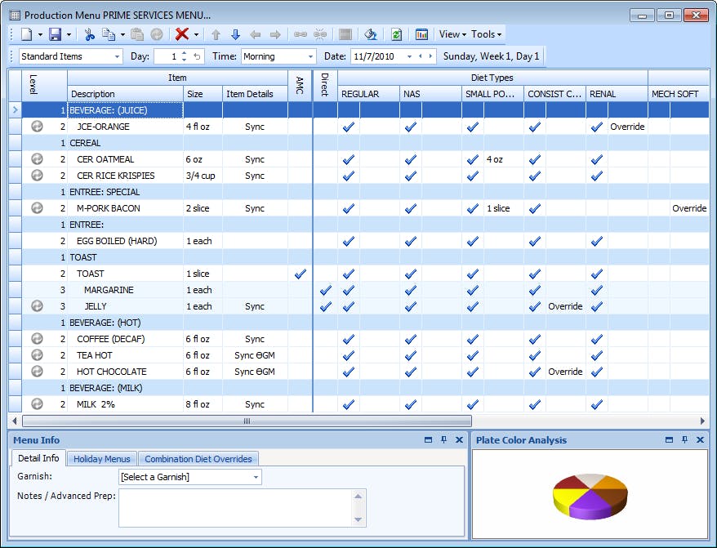Toggle Direct checkmark on JELLY row
This screenshot has height=548, width=717.
326,306
